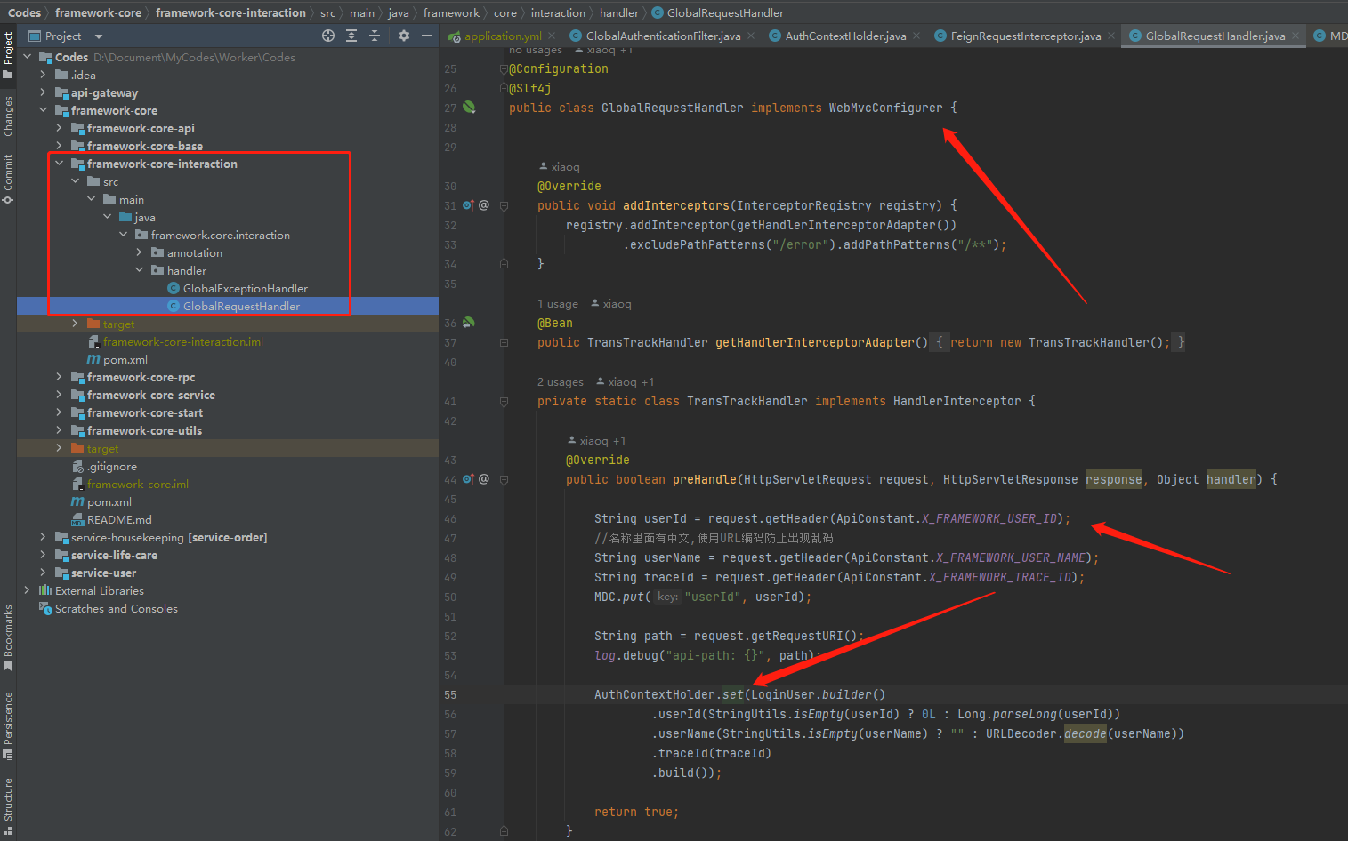Click Collapse All in the Project panel header
Screen dimensions: 1348x841
click(x=375, y=36)
